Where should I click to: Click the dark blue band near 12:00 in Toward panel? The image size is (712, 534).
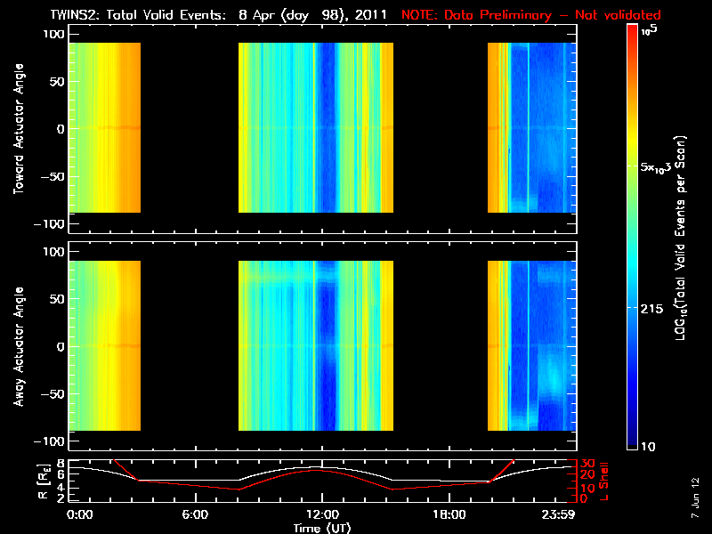click(x=328, y=127)
